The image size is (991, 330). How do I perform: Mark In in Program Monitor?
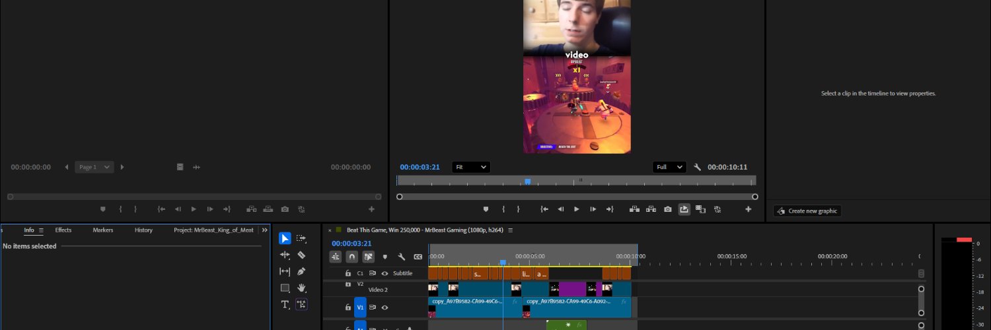(503, 209)
